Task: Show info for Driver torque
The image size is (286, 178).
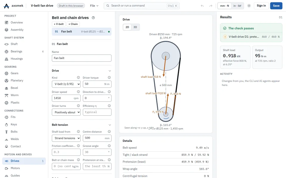Action: point(109,77)
